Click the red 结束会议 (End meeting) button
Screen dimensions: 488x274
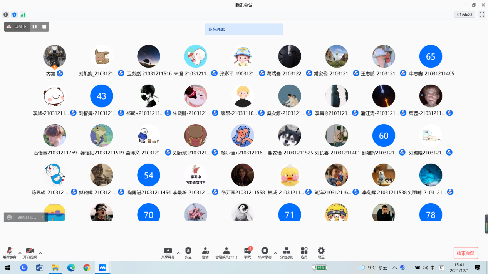(465, 253)
